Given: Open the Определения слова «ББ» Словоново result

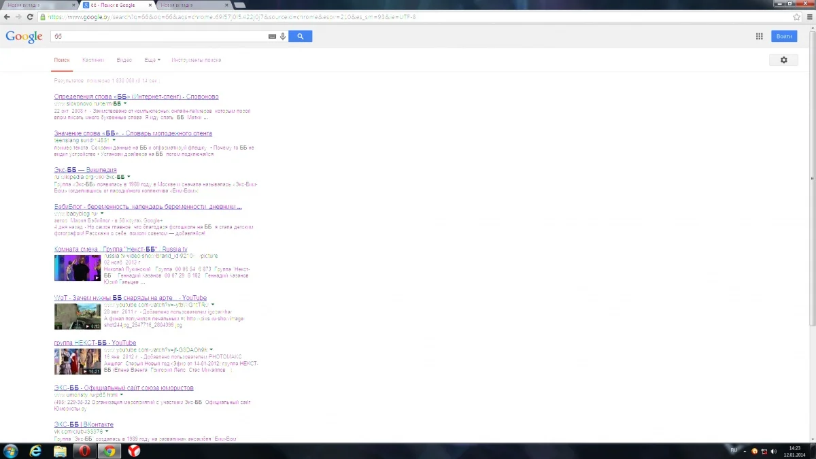Looking at the screenshot, I should tap(137, 97).
